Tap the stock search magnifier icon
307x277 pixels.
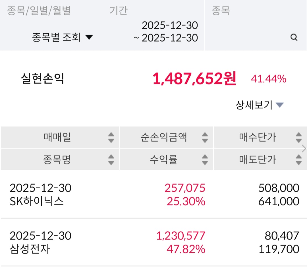click(294, 37)
